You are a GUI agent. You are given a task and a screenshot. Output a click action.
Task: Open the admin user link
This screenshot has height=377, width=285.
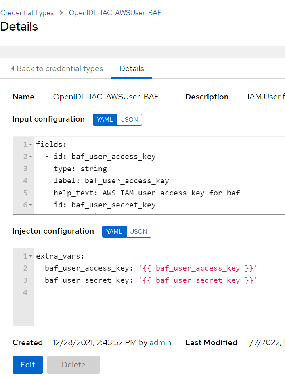tap(160, 342)
